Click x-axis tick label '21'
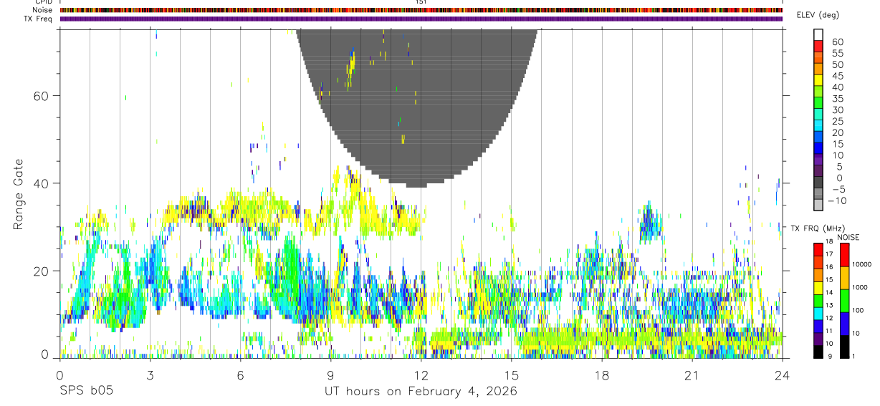Image resolution: width=880 pixels, height=406 pixels. [x=692, y=375]
